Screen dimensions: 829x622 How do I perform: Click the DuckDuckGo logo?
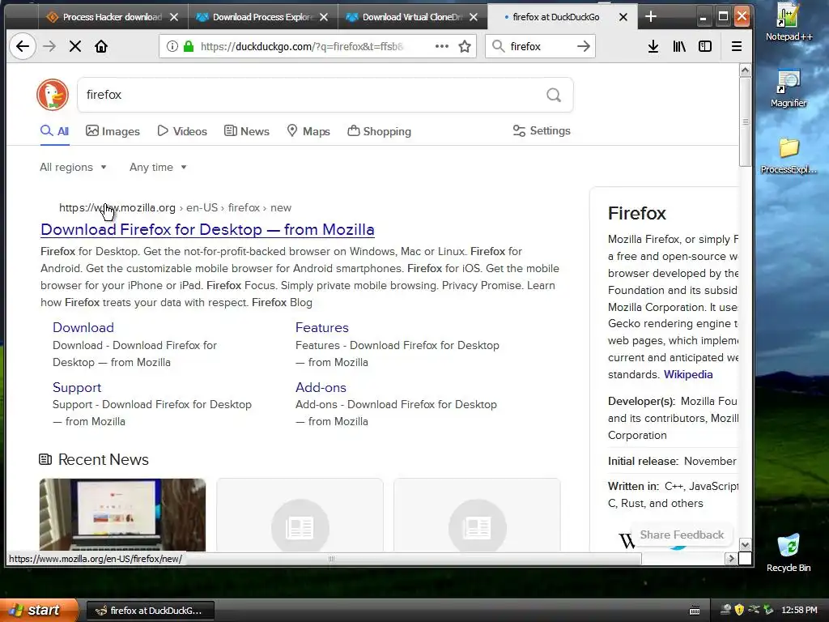pos(53,95)
